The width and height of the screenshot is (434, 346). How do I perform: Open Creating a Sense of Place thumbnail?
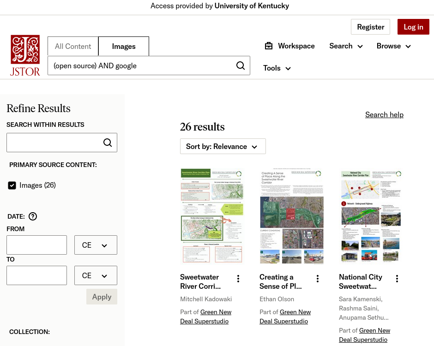tap(292, 216)
